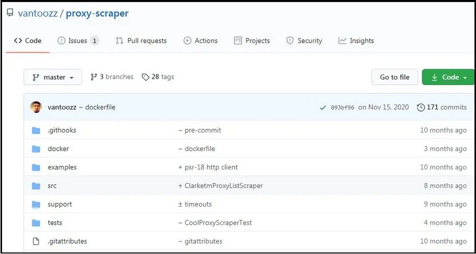Viewport: 476px width, 254px height.
Task: Open the Pull requests tab
Action: [x=141, y=41]
